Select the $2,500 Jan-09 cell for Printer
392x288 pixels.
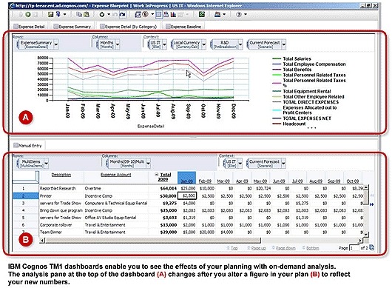tap(187, 195)
